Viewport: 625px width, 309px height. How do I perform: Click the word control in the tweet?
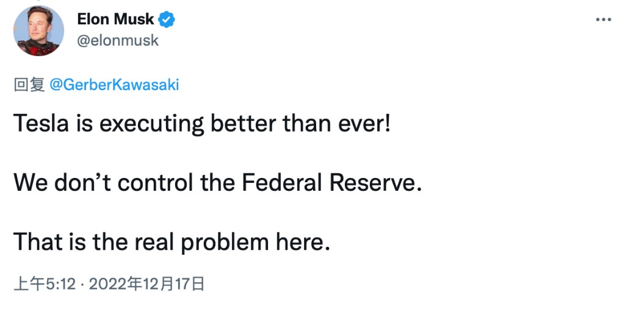(148, 183)
